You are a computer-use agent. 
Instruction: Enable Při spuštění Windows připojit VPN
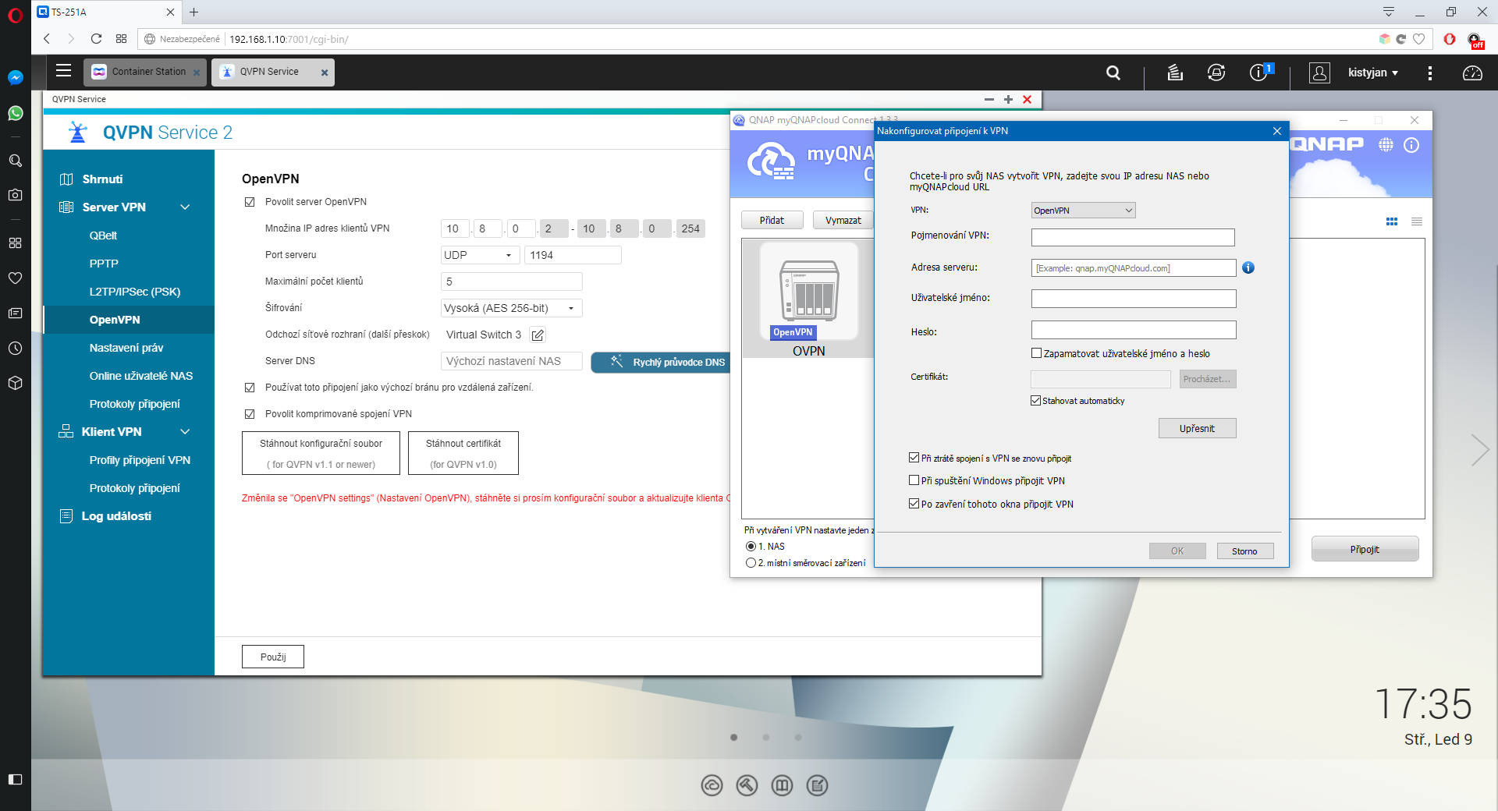click(x=914, y=481)
